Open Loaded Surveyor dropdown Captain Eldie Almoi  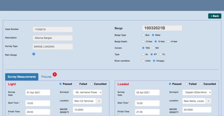click(197, 92)
